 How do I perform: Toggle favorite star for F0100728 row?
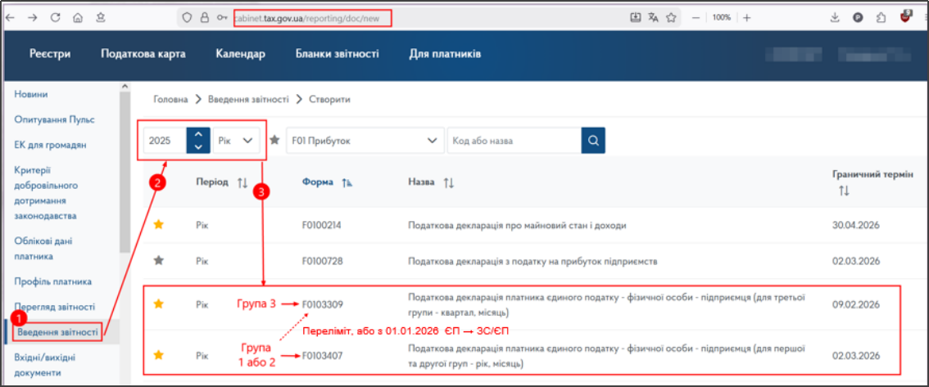coord(159,260)
